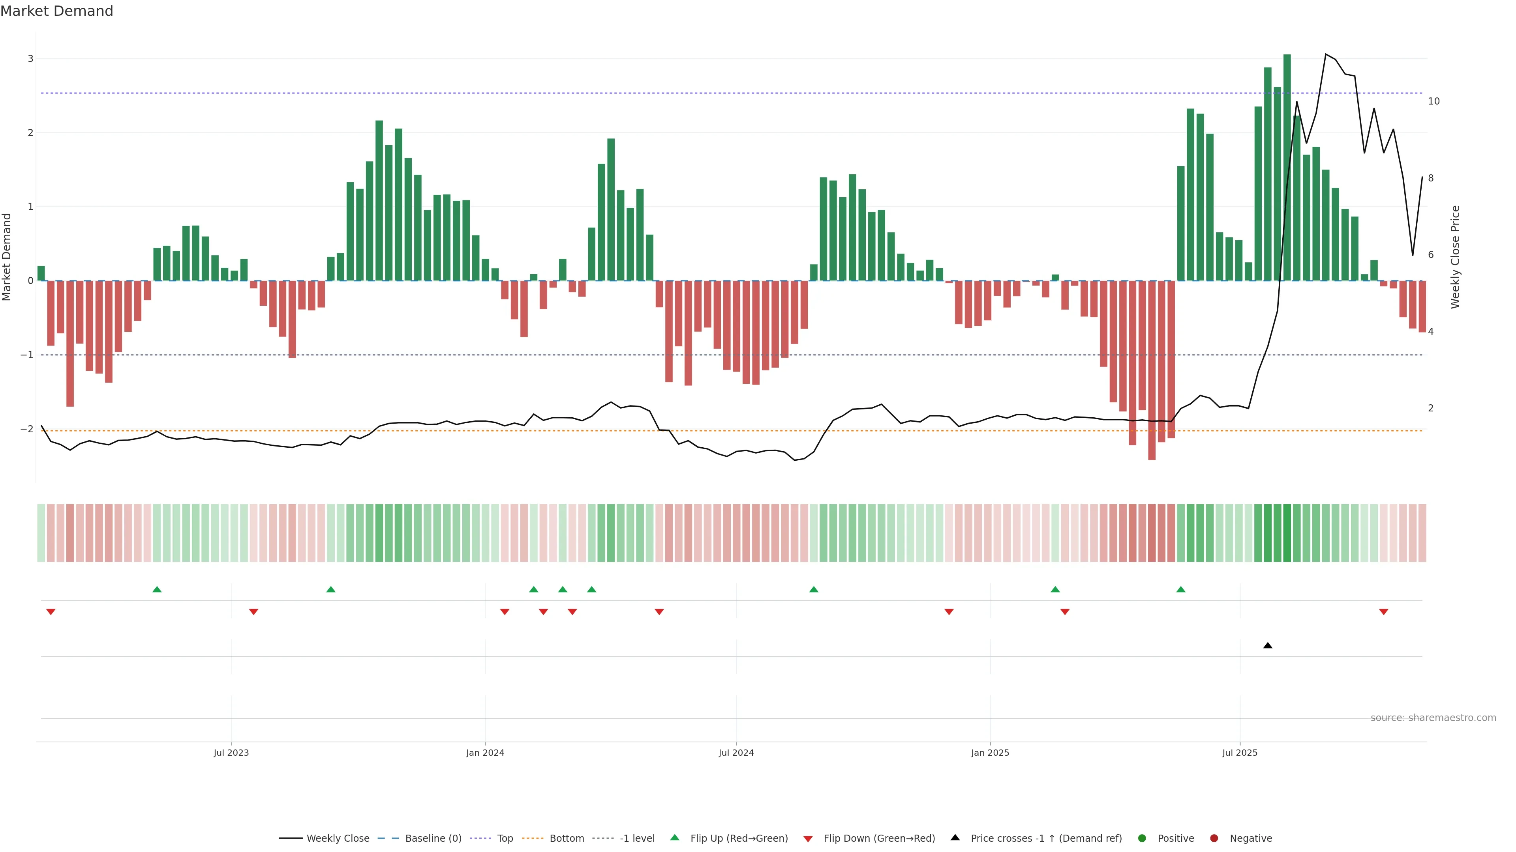This screenshot has height=852, width=1516.
Task: Click the red Negative circle in legend
Action: pos(1214,839)
